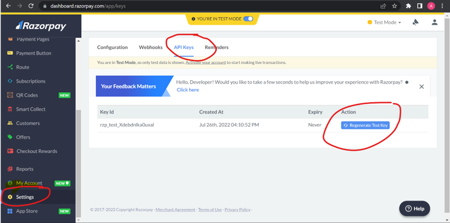Click the Payment Button sidebar icon
Image resolution: width=450 pixels, height=223 pixels.
[x=10, y=53]
